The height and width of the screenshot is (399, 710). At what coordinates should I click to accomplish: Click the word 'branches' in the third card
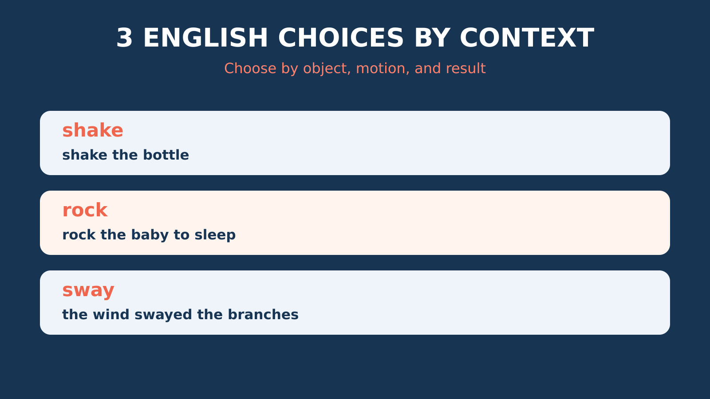pyautogui.click(x=263, y=315)
